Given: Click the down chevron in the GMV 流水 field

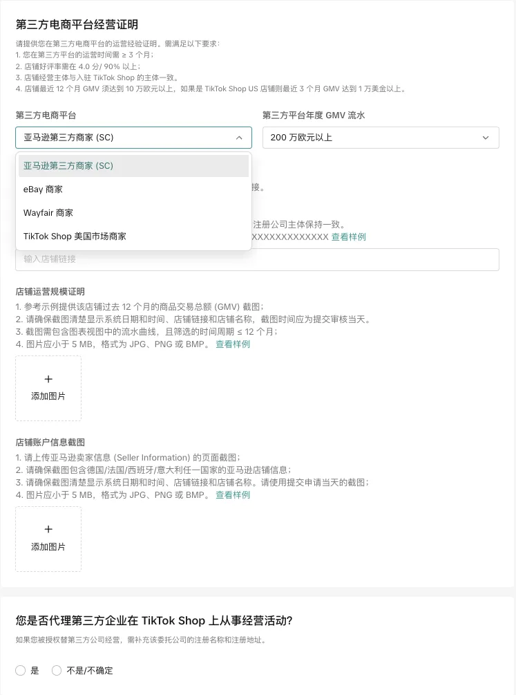Looking at the screenshot, I should click(486, 138).
